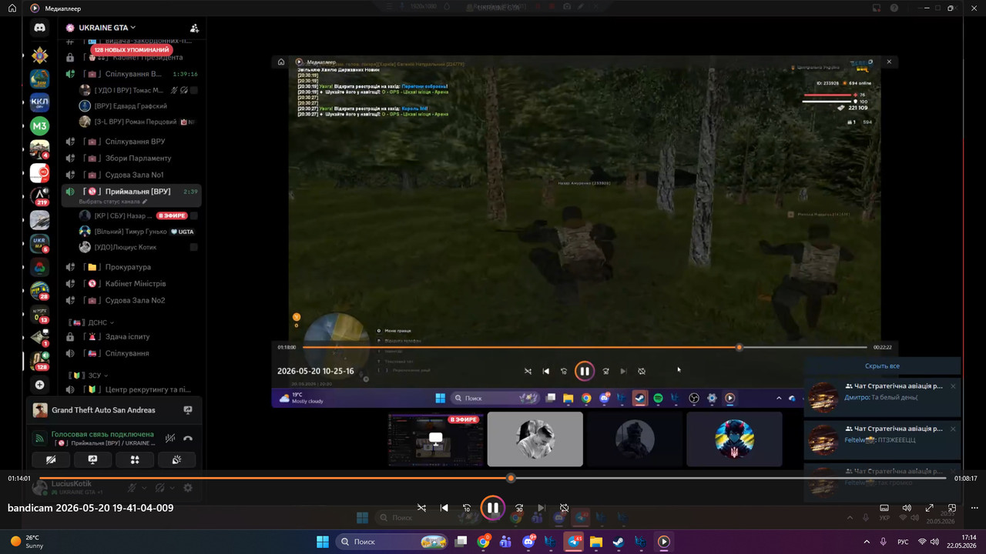The image size is (986, 554).
Task: Open server icon with 13 badge
Action: tap(40, 314)
